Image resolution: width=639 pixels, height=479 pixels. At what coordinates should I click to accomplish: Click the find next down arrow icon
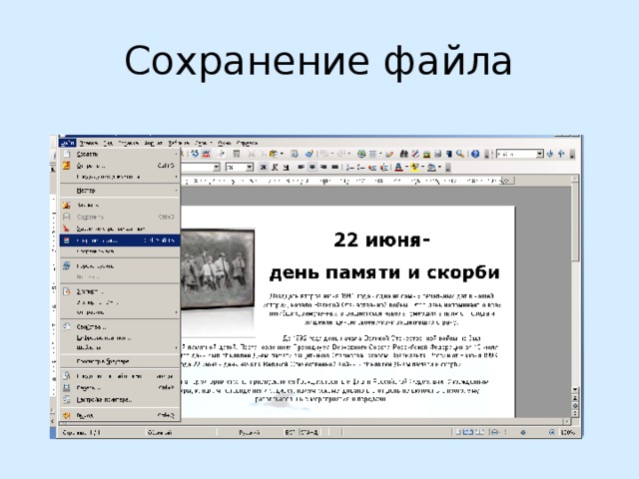pyautogui.click(x=550, y=154)
